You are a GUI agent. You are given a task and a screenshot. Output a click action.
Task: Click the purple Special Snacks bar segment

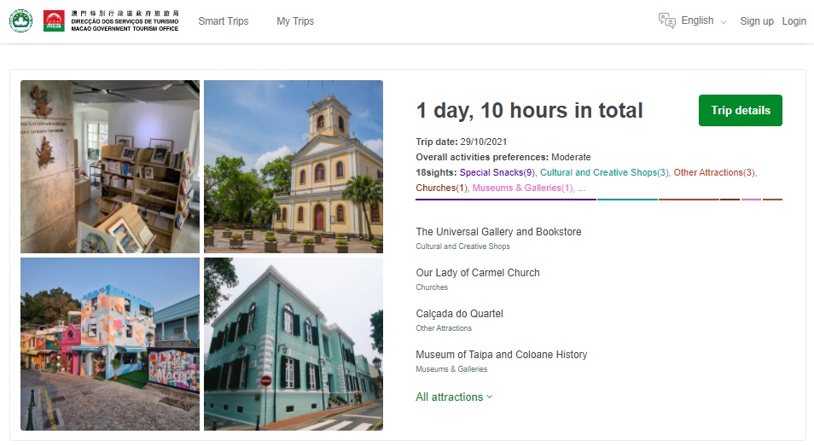[506, 200]
